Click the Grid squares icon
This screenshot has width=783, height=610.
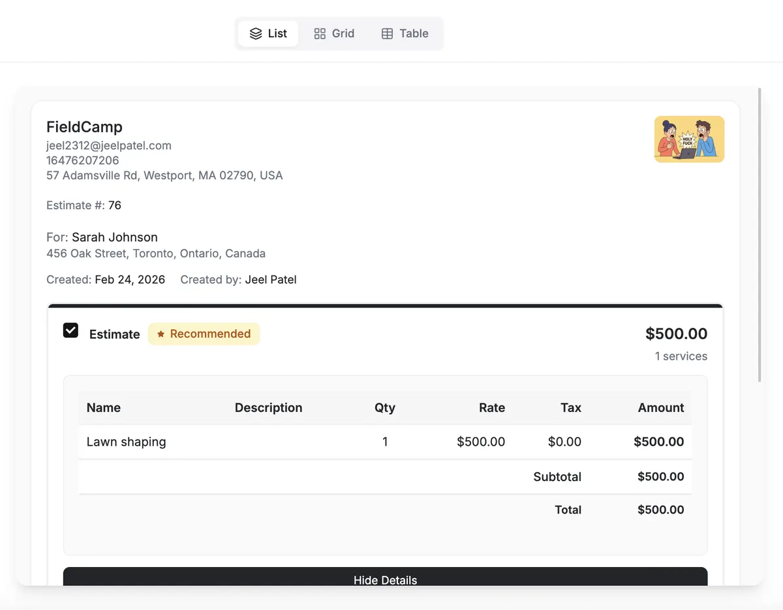tap(320, 34)
